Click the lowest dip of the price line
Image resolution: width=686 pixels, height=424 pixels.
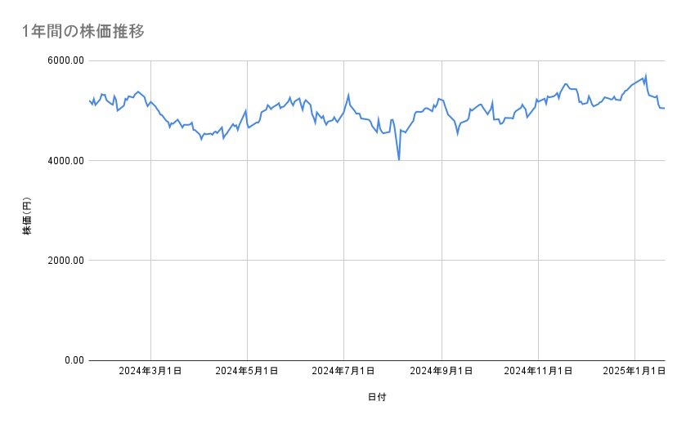[399, 159]
